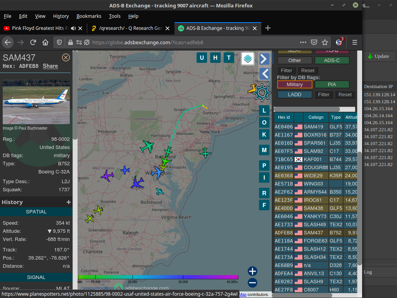This screenshot has width=397, height=298.
Task: Select the KAF001 row in aircraft table
Action: click(316, 159)
